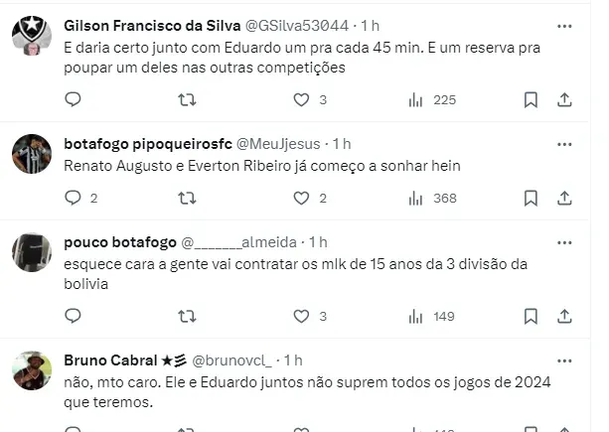View analytics on Gilson's tweet with 225 views
This screenshot has height=432, width=609.
(417, 99)
